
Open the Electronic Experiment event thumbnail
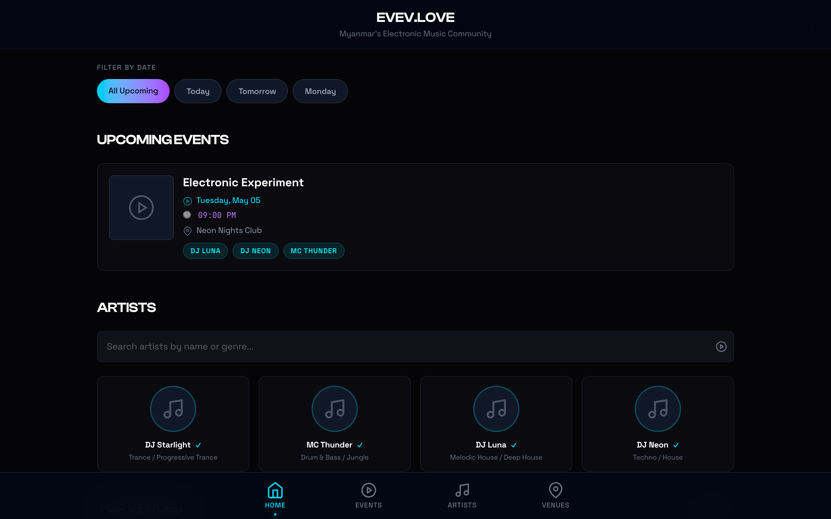[x=141, y=207]
